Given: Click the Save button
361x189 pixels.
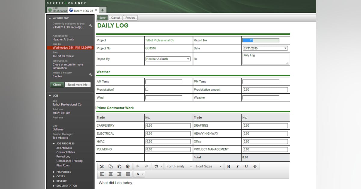Looking at the screenshot, I should (102, 18).
